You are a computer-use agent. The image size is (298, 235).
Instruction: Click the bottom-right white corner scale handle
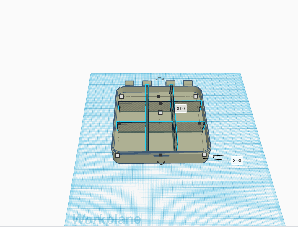[205, 155]
